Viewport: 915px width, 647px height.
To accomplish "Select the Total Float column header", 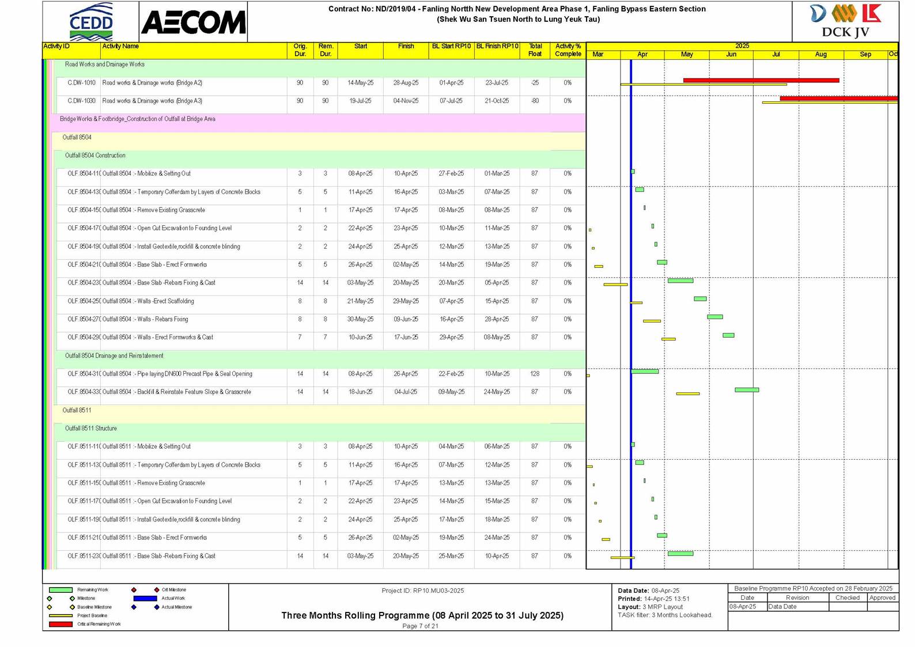I will tap(535, 50).
